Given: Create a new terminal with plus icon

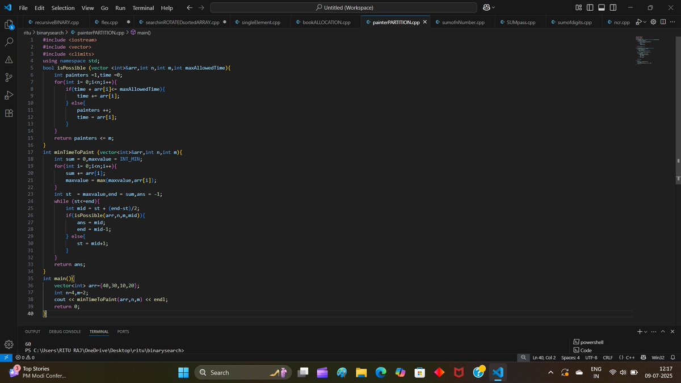Looking at the screenshot, I should click(639, 331).
